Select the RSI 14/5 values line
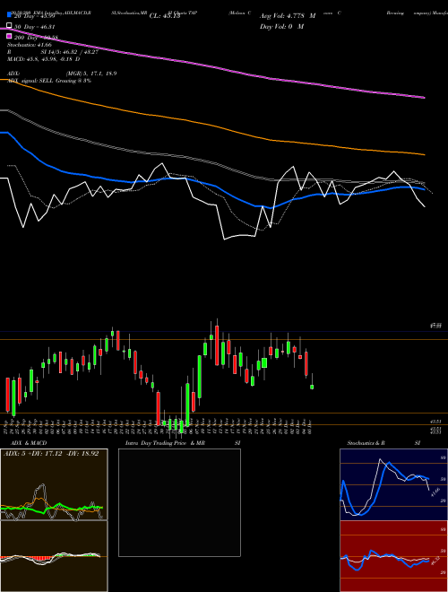Viewport: 448px width, 592px height. coord(53,52)
